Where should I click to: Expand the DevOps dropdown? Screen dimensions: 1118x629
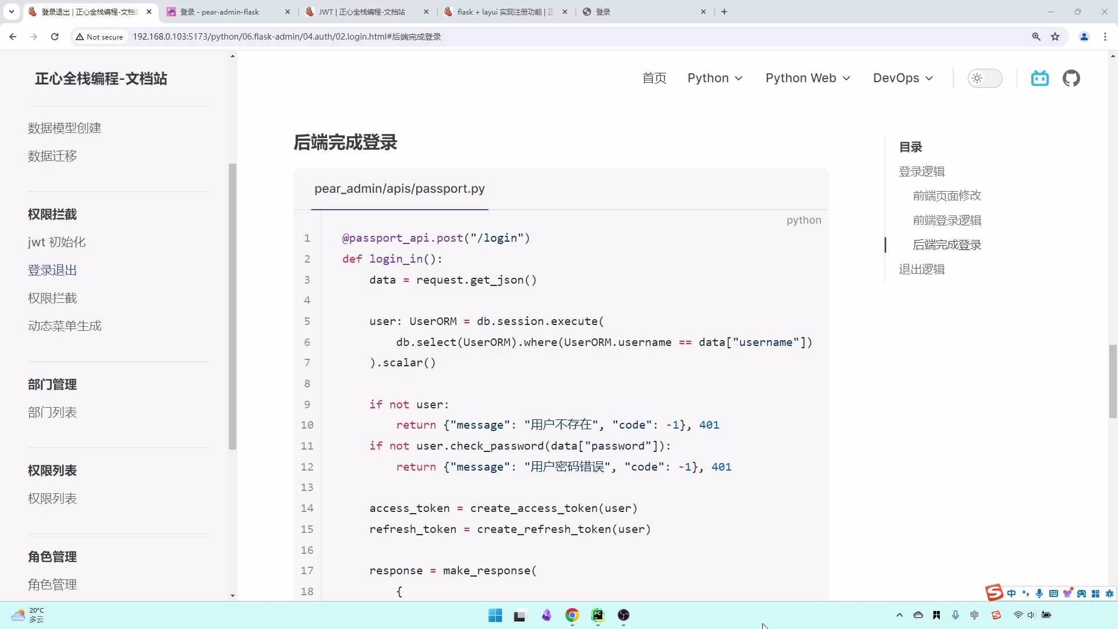point(903,78)
